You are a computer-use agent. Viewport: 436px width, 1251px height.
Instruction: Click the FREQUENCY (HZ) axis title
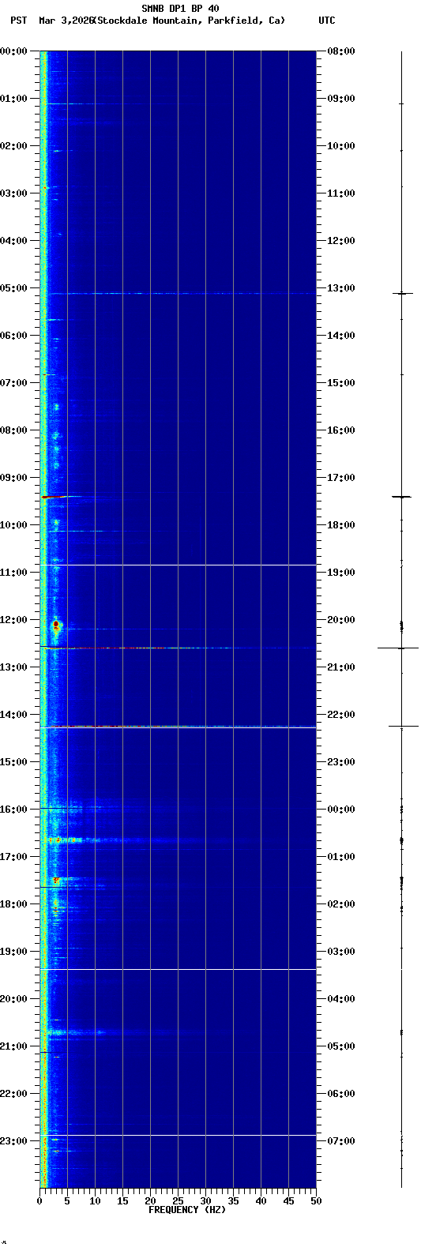[187, 1210]
